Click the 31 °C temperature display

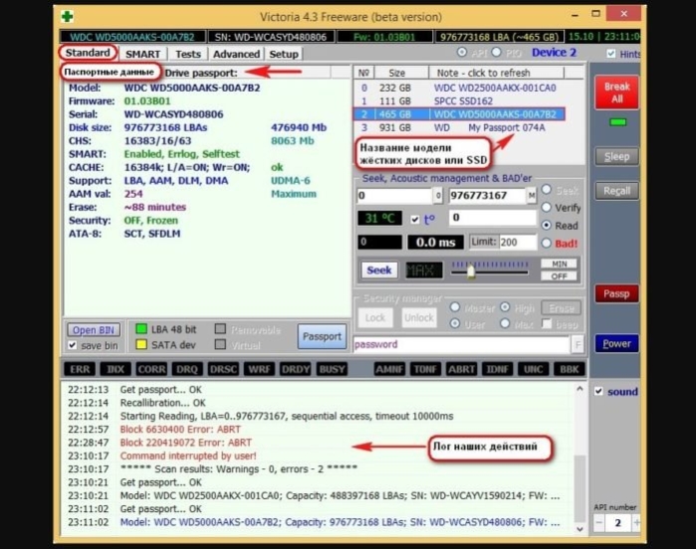tap(379, 218)
